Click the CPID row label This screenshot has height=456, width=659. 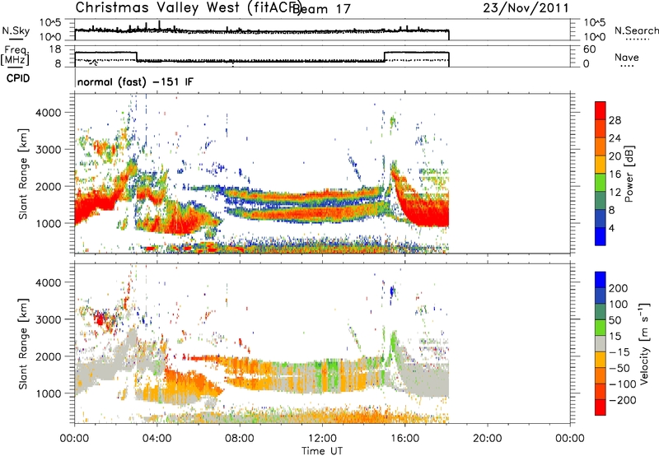pyautogui.click(x=18, y=78)
